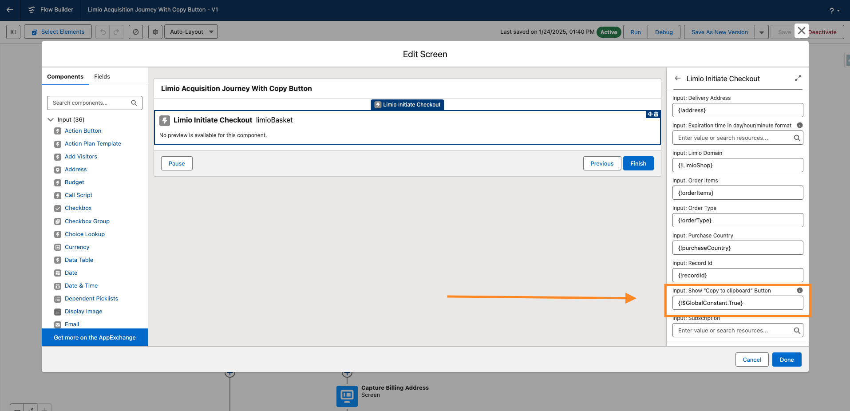Screen dimensions: 850x411
Task: Click the Address component icon
Action: click(58, 170)
